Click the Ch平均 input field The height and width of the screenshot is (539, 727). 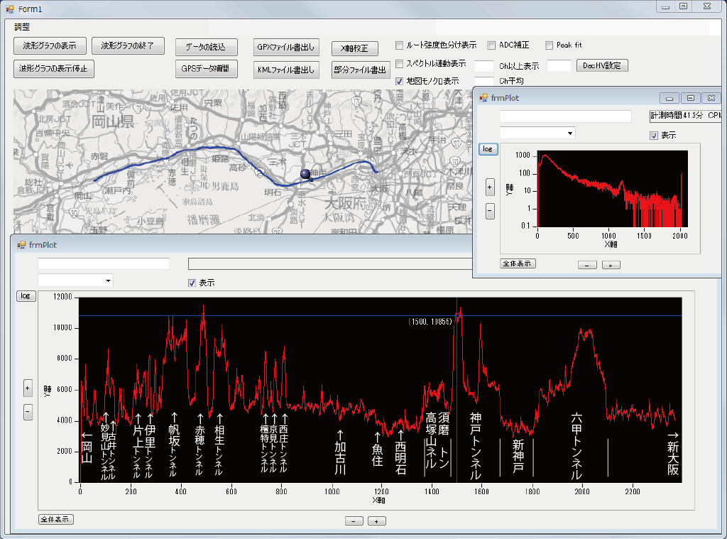point(484,81)
